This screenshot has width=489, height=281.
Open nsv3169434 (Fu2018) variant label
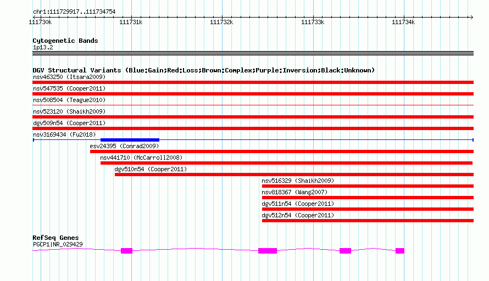(64, 134)
